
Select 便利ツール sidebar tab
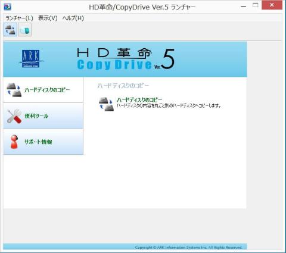[x=43, y=116]
